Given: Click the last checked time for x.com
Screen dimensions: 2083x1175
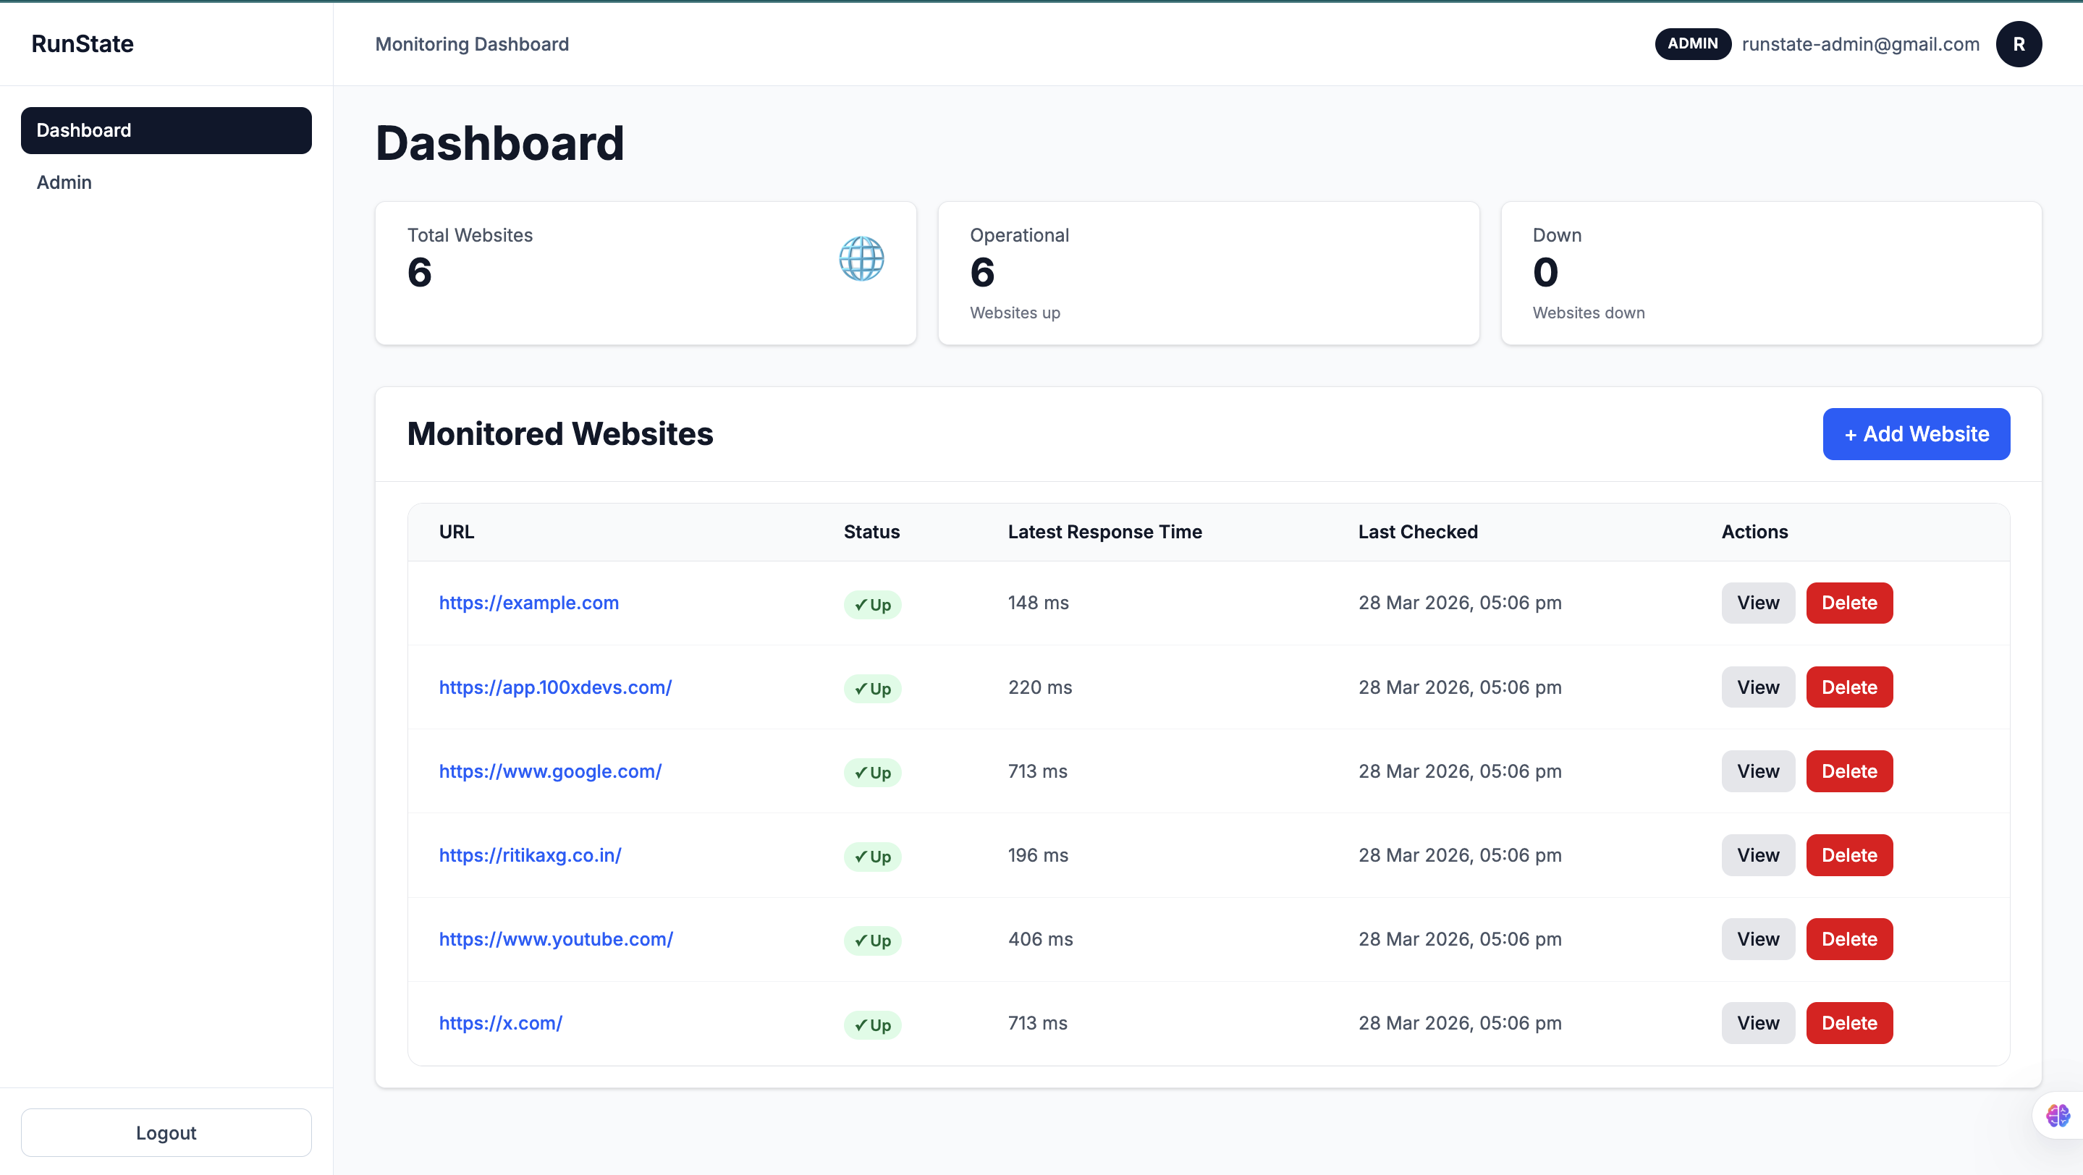Looking at the screenshot, I should [x=1460, y=1023].
